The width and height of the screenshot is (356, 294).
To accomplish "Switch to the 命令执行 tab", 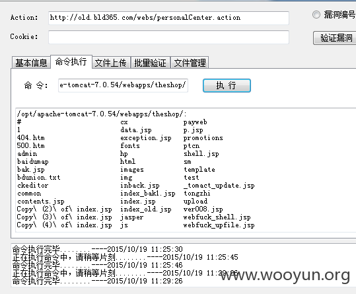I will 71,61.
